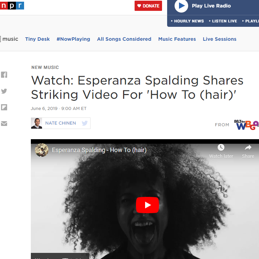The height and width of the screenshot is (259, 259).
Task: Share the article by email icon
Action: coord(4,124)
